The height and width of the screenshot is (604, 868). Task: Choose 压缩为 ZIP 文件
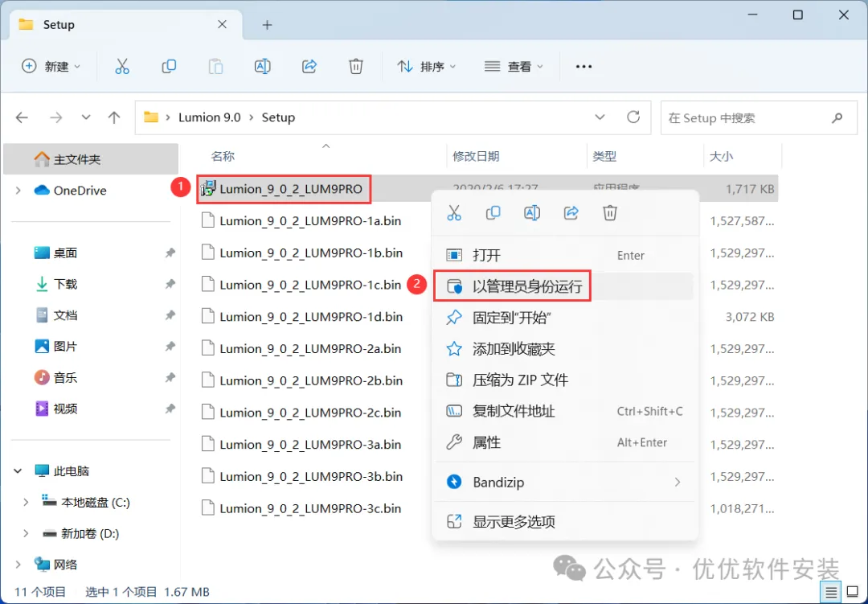[565, 380]
